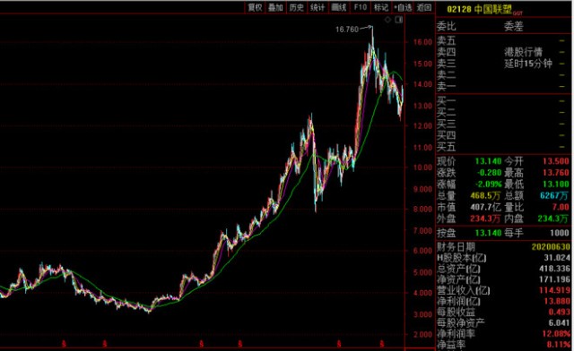Screen dimensions: 574x351
Task: Click the stock title 02128 中国联塑
Action: (x=480, y=9)
